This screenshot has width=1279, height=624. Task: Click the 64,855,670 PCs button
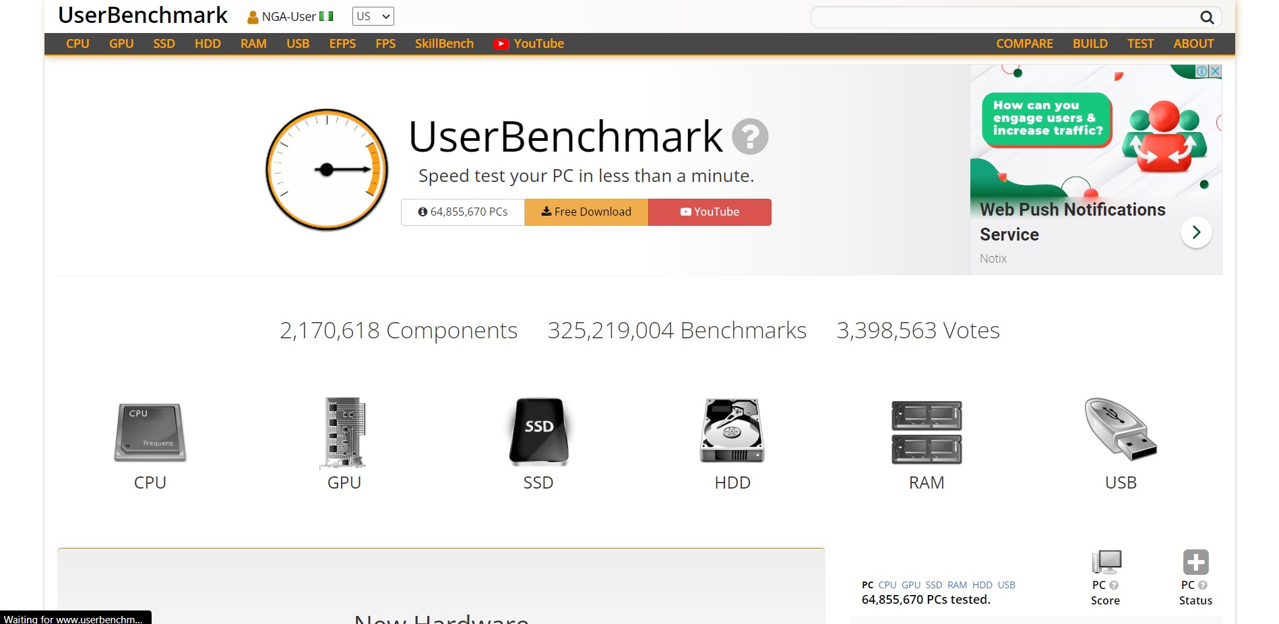(x=463, y=212)
